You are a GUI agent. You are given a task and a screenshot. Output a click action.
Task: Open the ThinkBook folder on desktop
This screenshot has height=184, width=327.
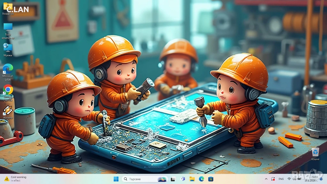point(8,8)
